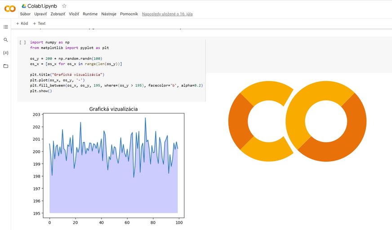Open the files folder panel in the sidebar

[6, 66]
